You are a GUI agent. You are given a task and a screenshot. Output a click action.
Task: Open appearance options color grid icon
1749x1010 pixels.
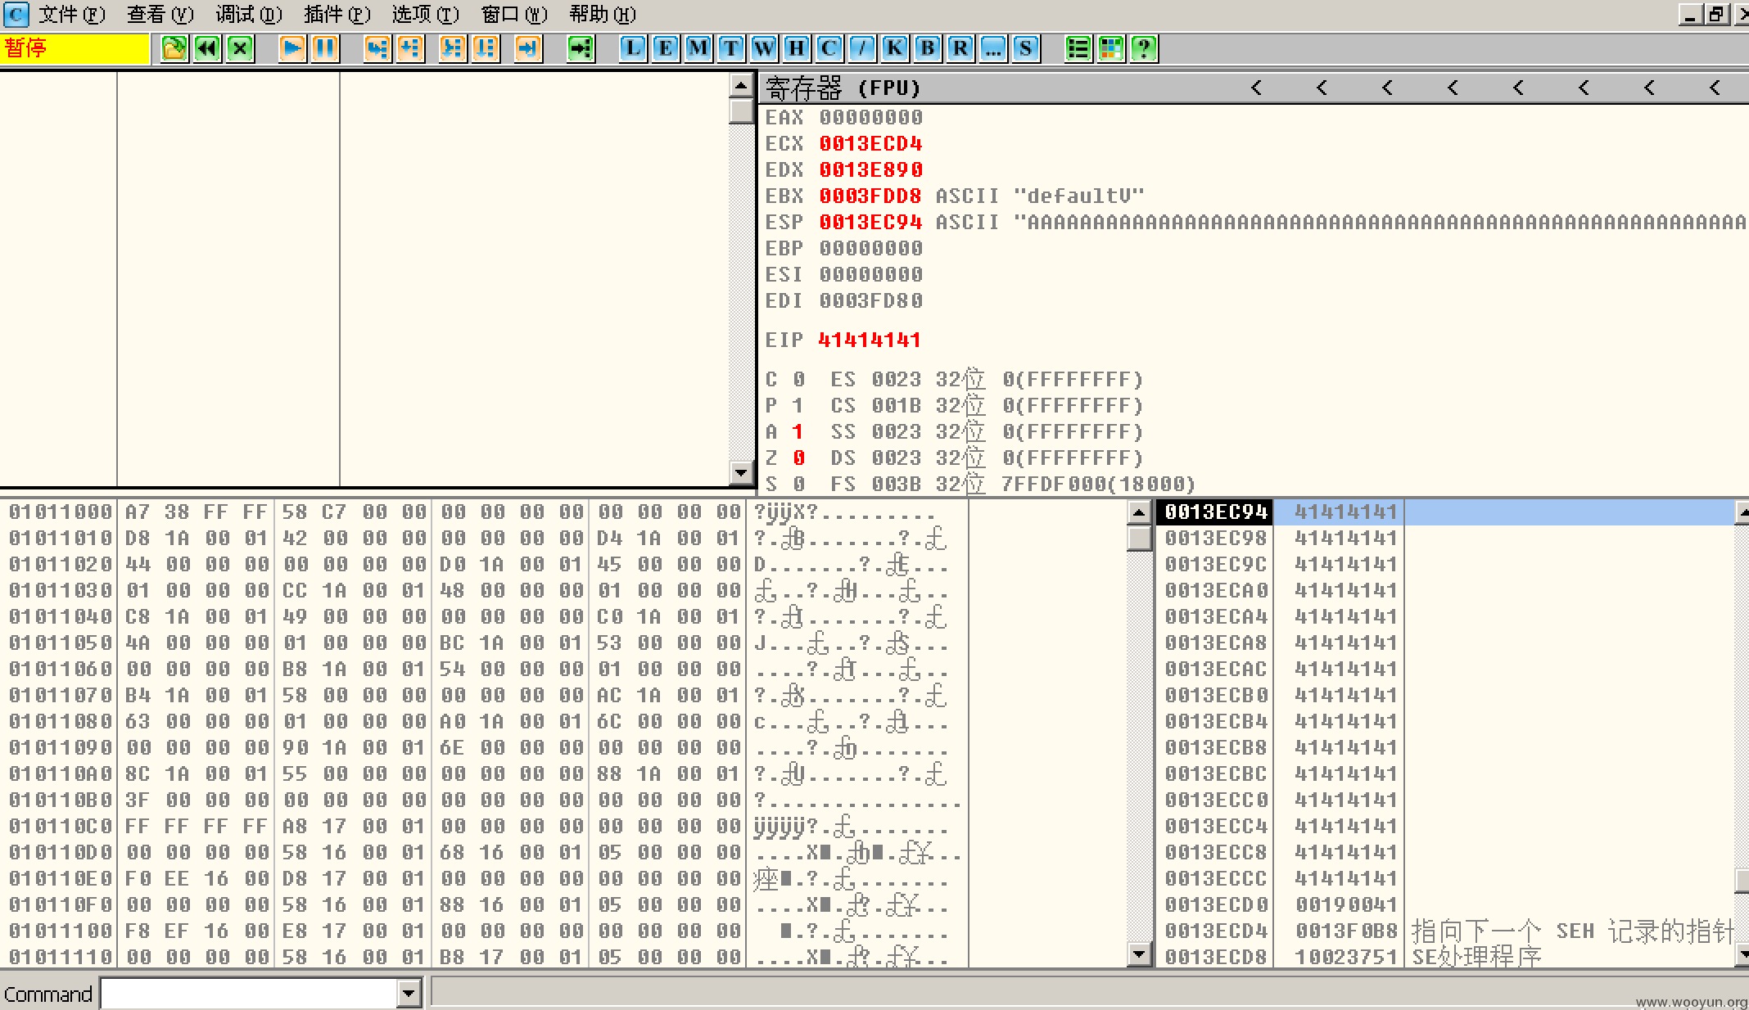pos(1111,48)
